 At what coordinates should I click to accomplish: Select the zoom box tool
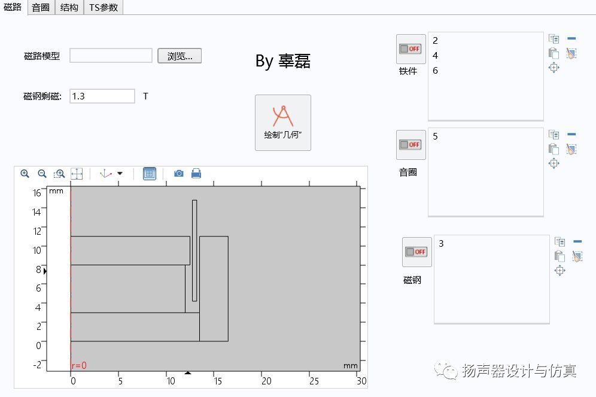point(59,174)
